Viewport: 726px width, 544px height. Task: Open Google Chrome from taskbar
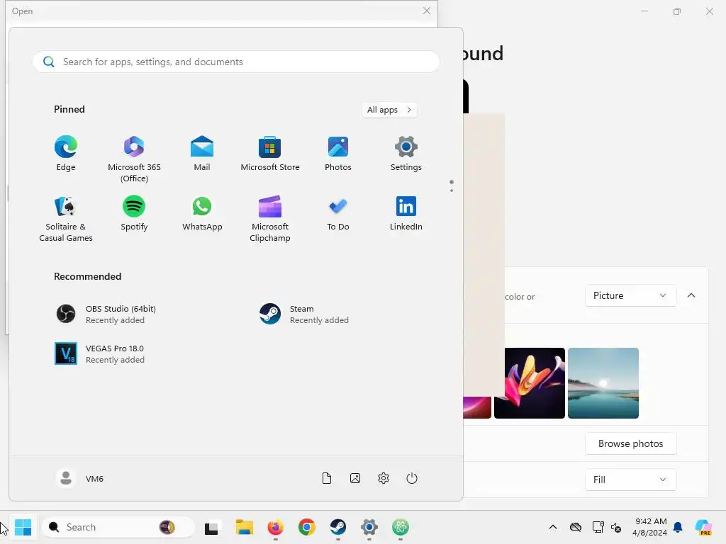point(306,527)
